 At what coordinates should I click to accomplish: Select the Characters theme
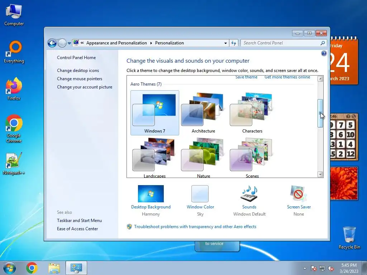coord(252,113)
